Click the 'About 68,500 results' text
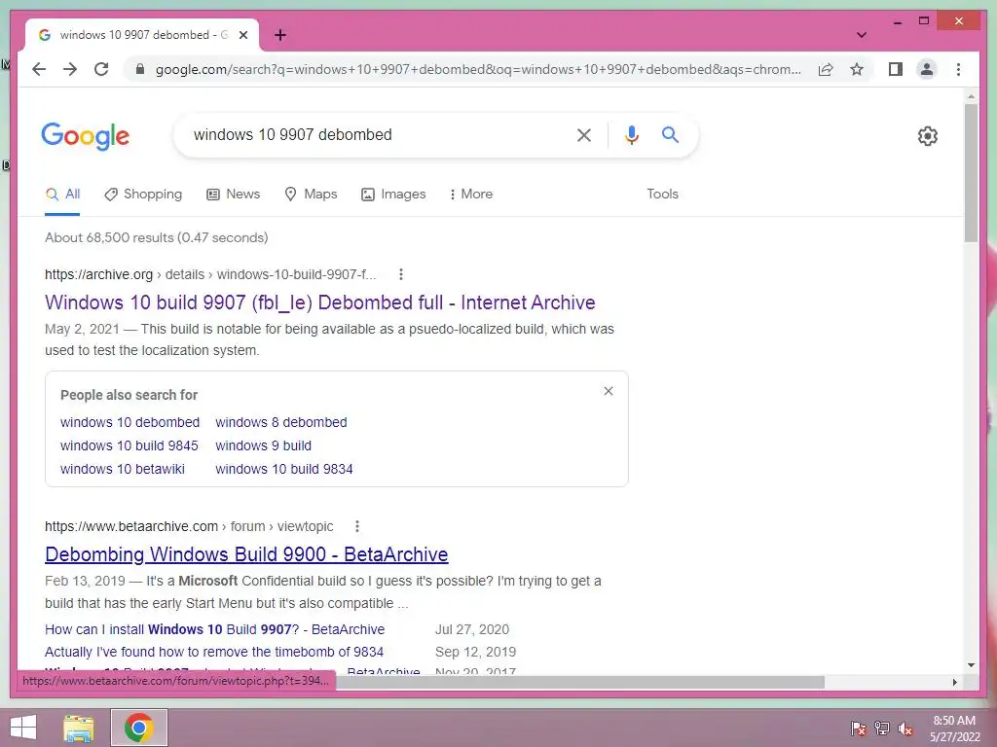The image size is (997, 747). (157, 237)
